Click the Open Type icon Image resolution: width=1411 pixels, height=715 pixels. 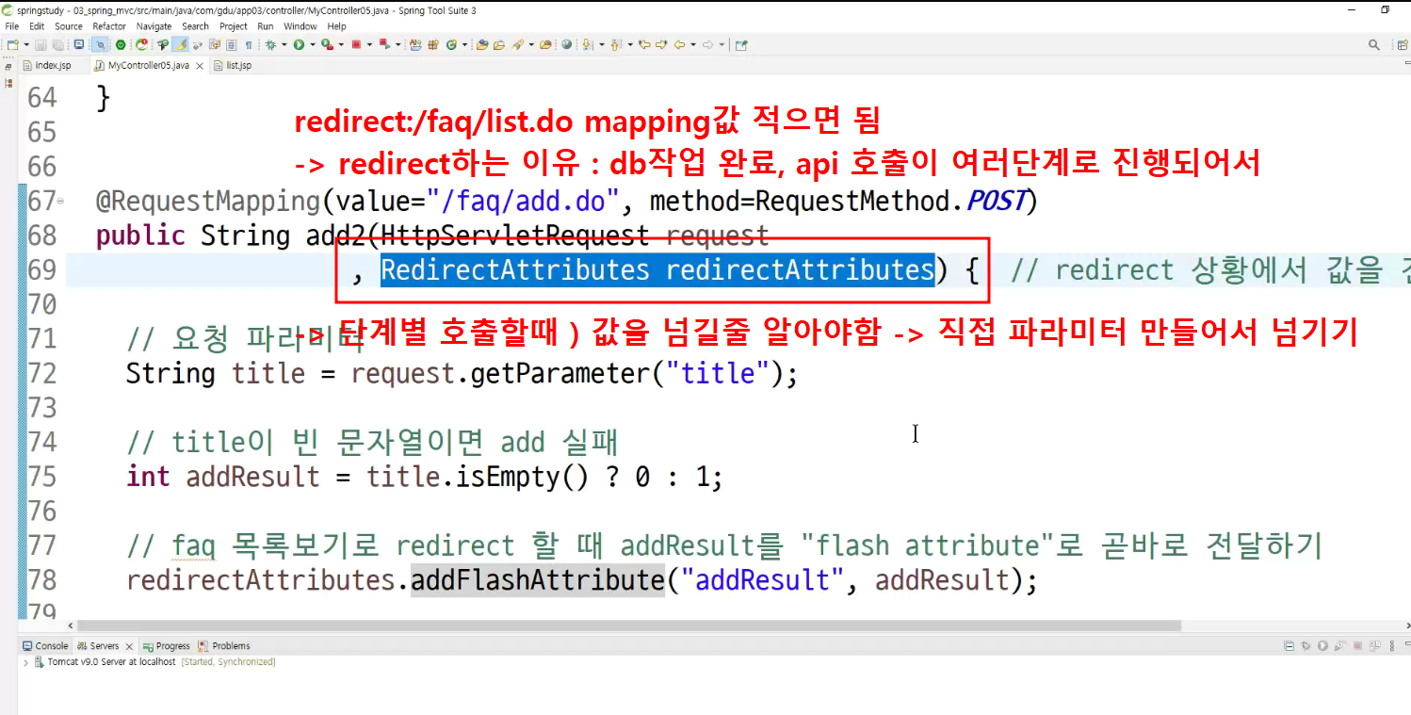[482, 44]
